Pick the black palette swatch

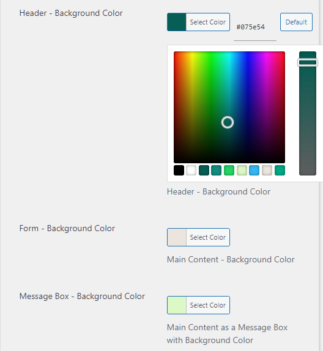click(x=179, y=171)
